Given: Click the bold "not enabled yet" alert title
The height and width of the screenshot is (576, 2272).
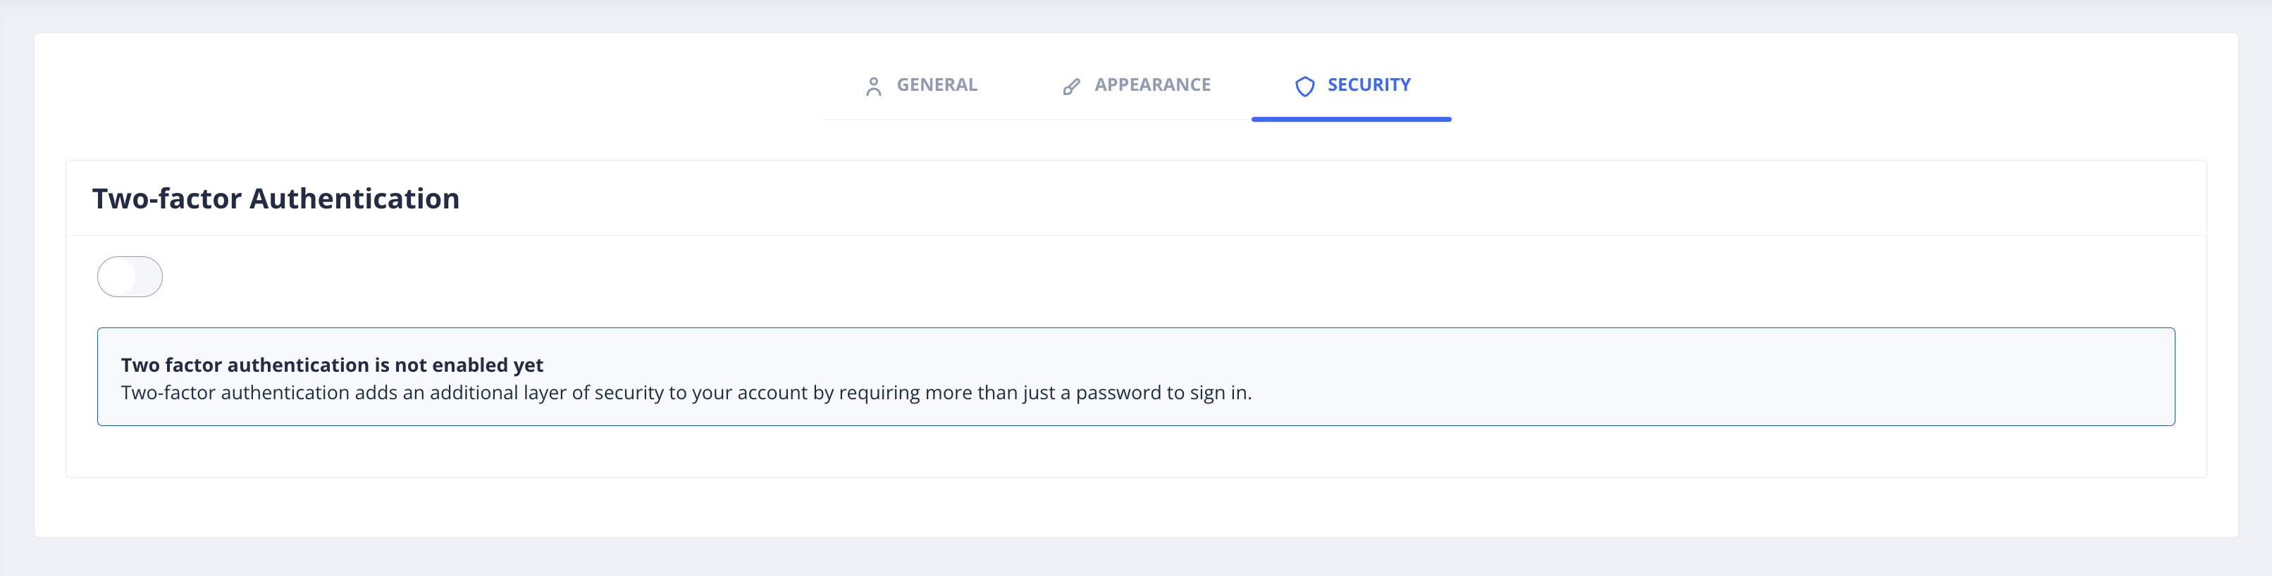Looking at the screenshot, I should [x=332, y=365].
